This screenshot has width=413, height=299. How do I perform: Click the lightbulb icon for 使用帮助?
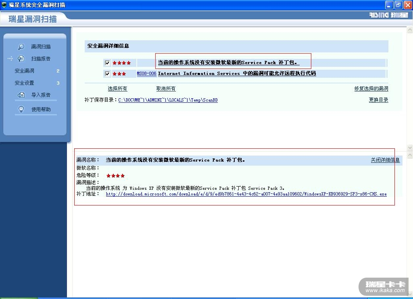click(21, 109)
